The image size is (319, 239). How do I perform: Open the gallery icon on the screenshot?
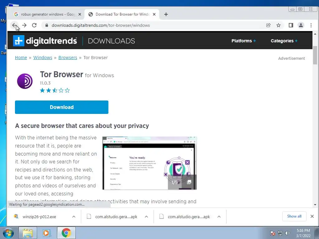189,182
